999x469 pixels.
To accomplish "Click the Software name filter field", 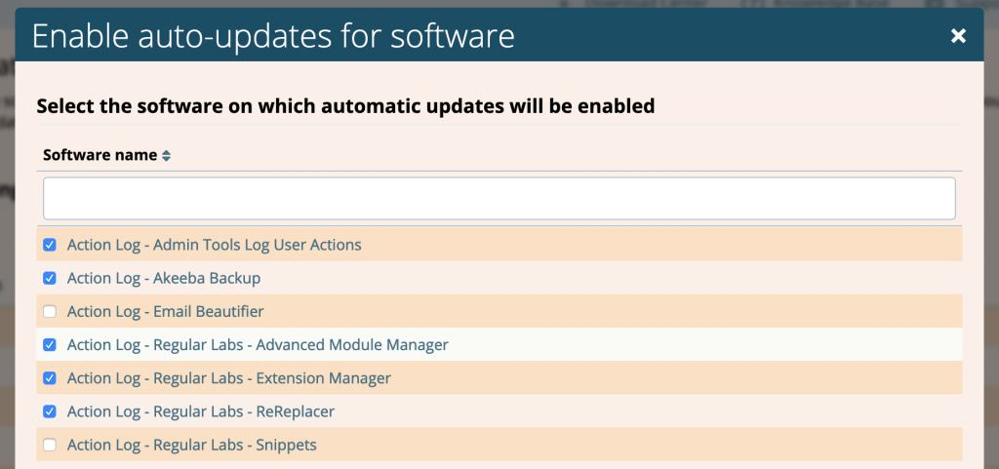I will coord(499,199).
